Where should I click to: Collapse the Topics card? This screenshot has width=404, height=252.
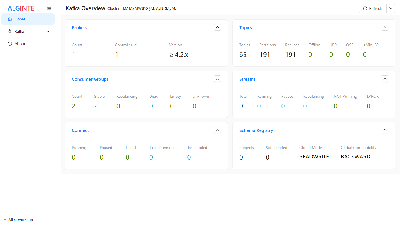[385, 27]
